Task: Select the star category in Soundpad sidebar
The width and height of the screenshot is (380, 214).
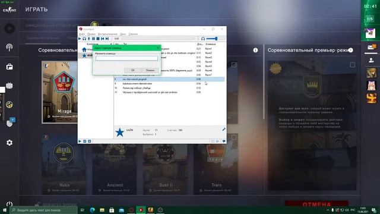Action: [x=84, y=55]
